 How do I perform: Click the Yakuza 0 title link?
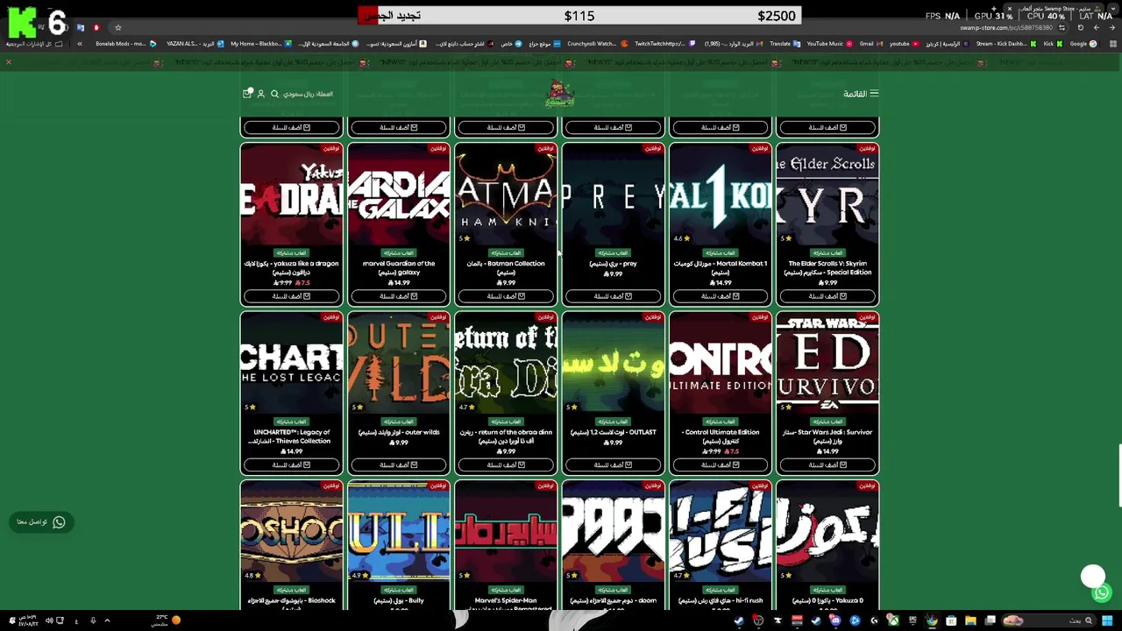click(827, 601)
